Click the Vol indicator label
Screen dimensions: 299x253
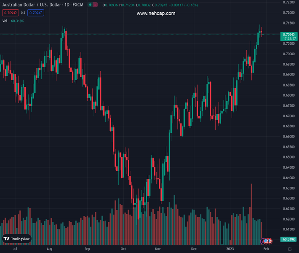(5, 21)
